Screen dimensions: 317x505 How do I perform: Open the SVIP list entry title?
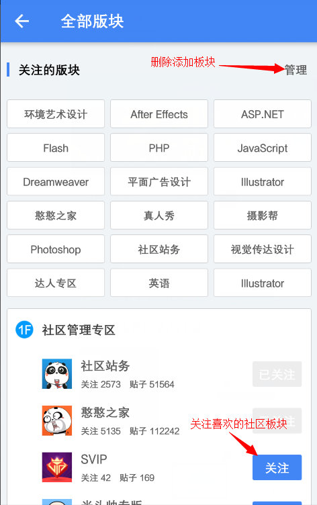pyautogui.click(x=94, y=459)
